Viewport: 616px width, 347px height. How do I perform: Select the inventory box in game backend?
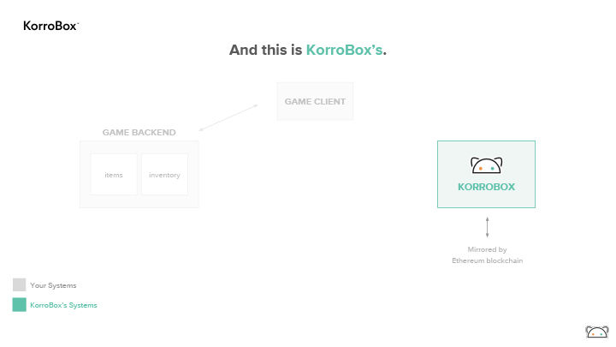[164, 174]
